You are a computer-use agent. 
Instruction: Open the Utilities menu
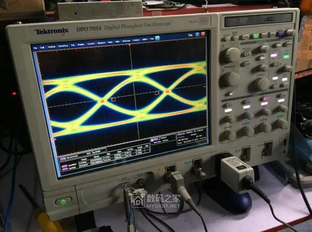[145, 39]
